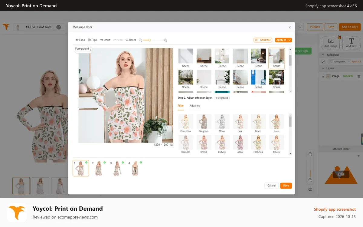Switch to the Advance tab
Screen dimensions: 363x227
click(x=195, y=106)
